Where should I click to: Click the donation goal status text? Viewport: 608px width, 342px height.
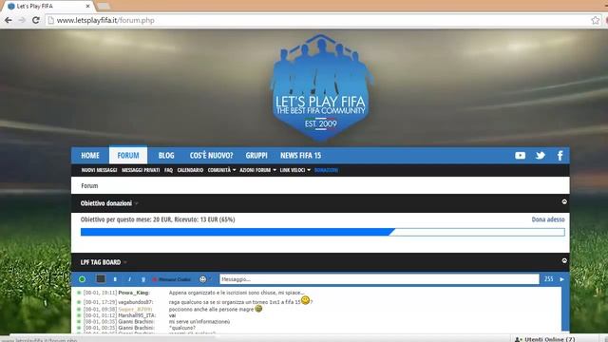click(158, 219)
